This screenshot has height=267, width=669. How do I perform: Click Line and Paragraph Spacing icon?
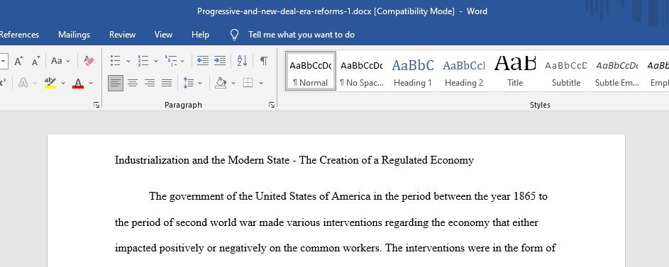pyautogui.click(x=188, y=83)
